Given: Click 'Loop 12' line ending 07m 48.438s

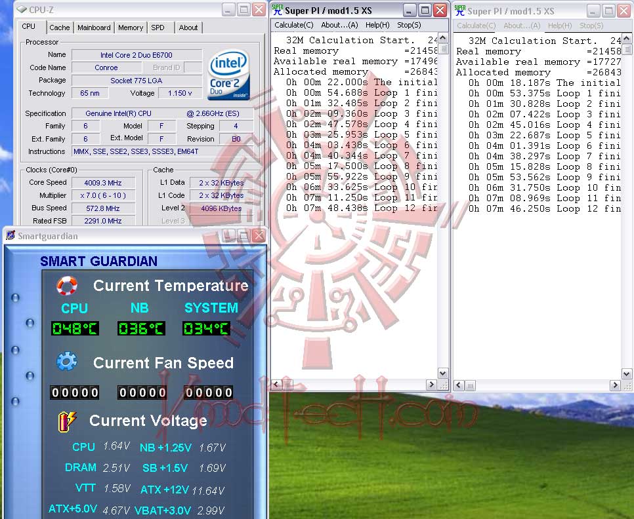Looking at the screenshot, I should 362,208.
